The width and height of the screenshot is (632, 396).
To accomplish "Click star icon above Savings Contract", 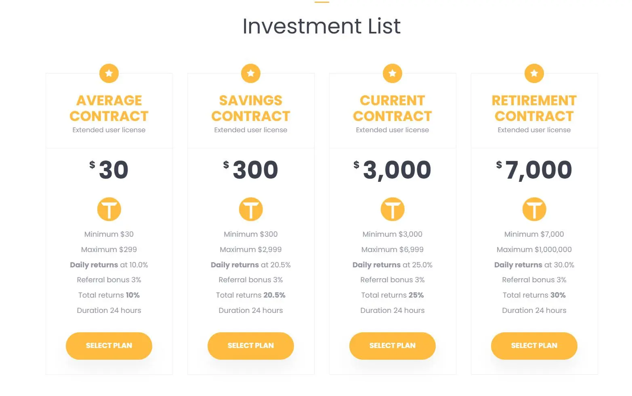I will (x=251, y=73).
